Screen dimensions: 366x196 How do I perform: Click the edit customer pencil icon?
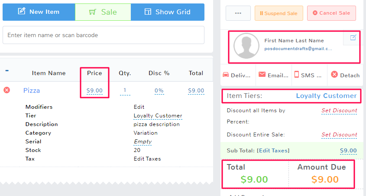coord(353,38)
